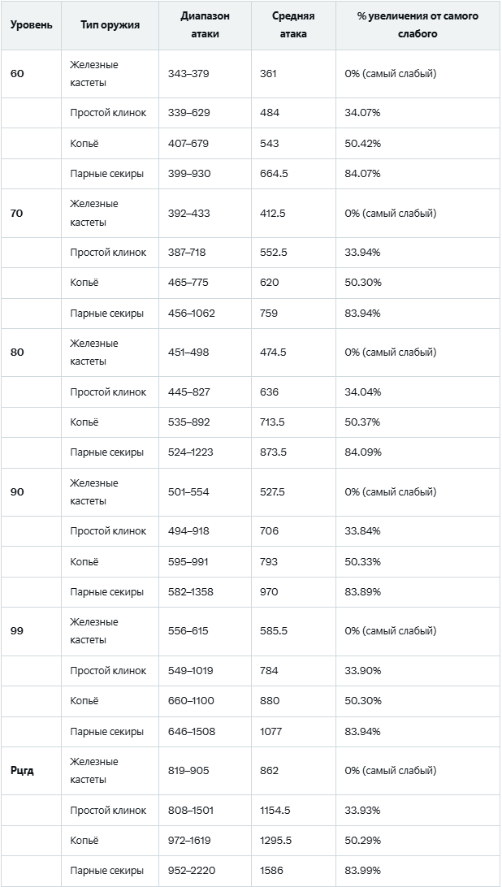502x887 pixels.
Task: Click the "Средняя атака" column header
Action: 293,25
